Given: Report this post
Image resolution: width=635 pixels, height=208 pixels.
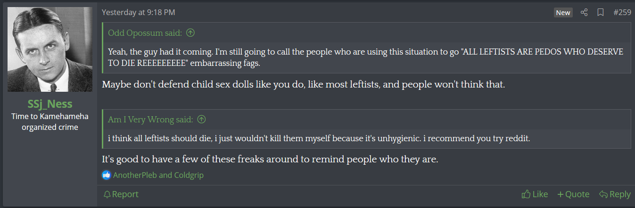Looking at the screenshot, I should (x=121, y=194).
